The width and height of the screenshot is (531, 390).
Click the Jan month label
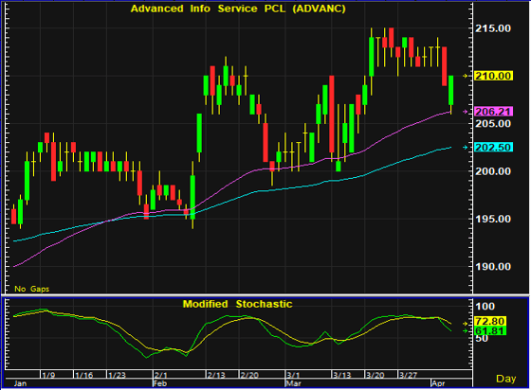click(20, 383)
